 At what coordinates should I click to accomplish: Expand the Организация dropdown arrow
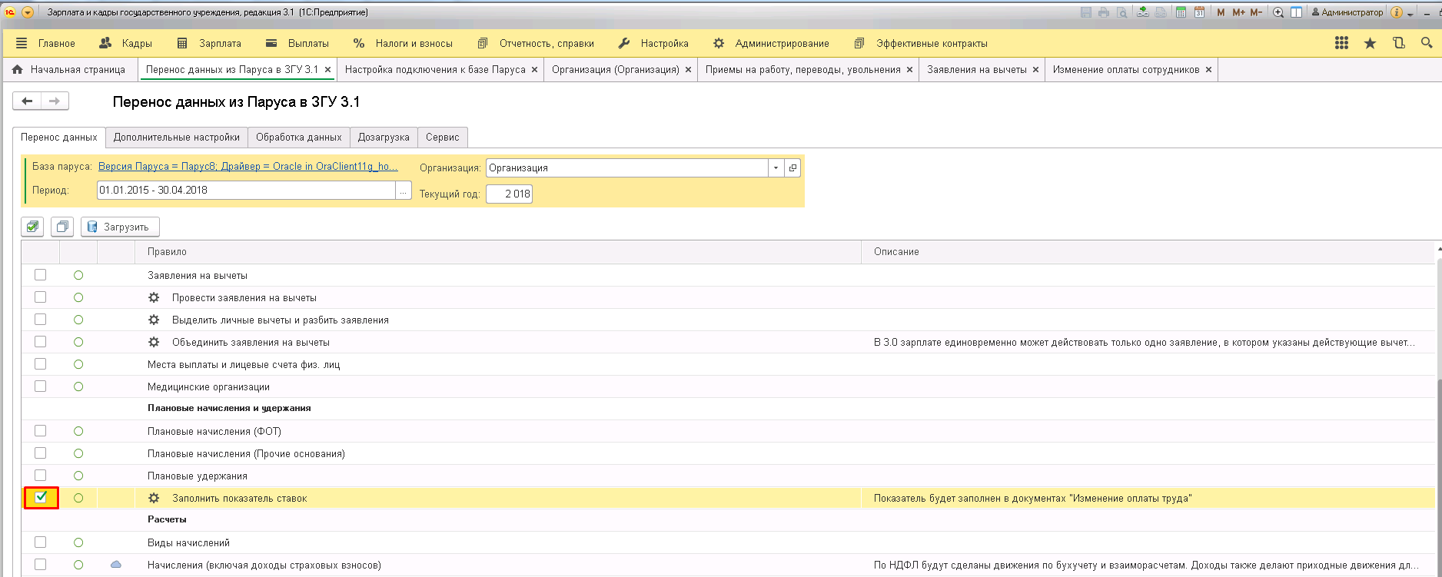pyautogui.click(x=776, y=167)
